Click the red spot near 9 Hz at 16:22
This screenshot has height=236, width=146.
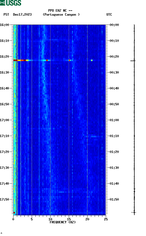[x=47, y=60]
